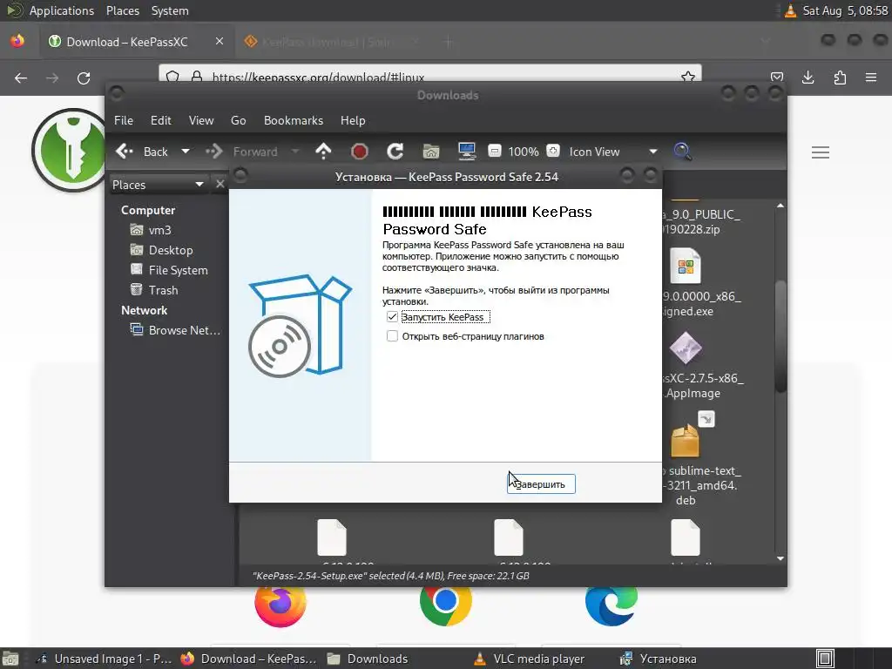Click the Computer icon in file manager toolbar
Image resolution: width=892 pixels, height=669 pixels.
click(467, 152)
